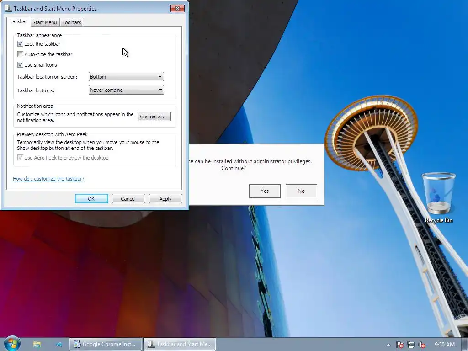The image size is (468, 351).
Task: Open How do I customize the taskbar link
Action: tap(48, 179)
